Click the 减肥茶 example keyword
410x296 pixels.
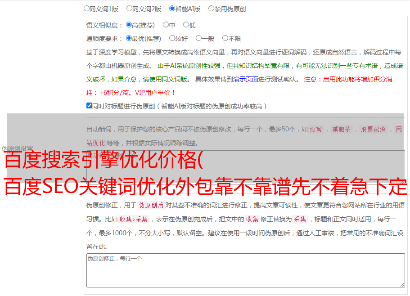click(341, 129)
